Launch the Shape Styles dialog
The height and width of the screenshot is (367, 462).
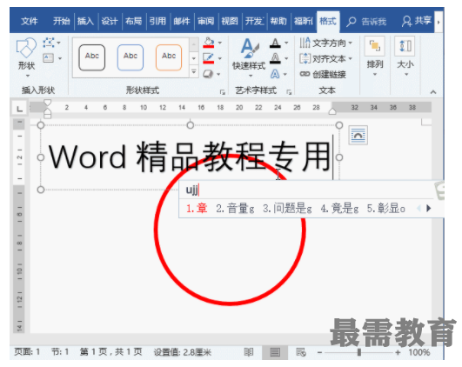tap(223, 92)
